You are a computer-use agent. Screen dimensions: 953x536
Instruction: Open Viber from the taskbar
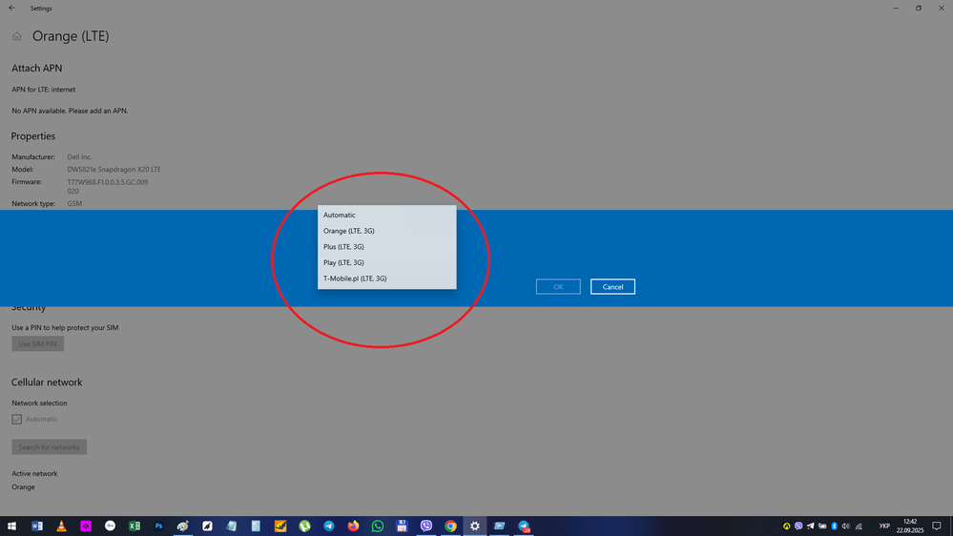pyautogui.click(x=426, y=526)
